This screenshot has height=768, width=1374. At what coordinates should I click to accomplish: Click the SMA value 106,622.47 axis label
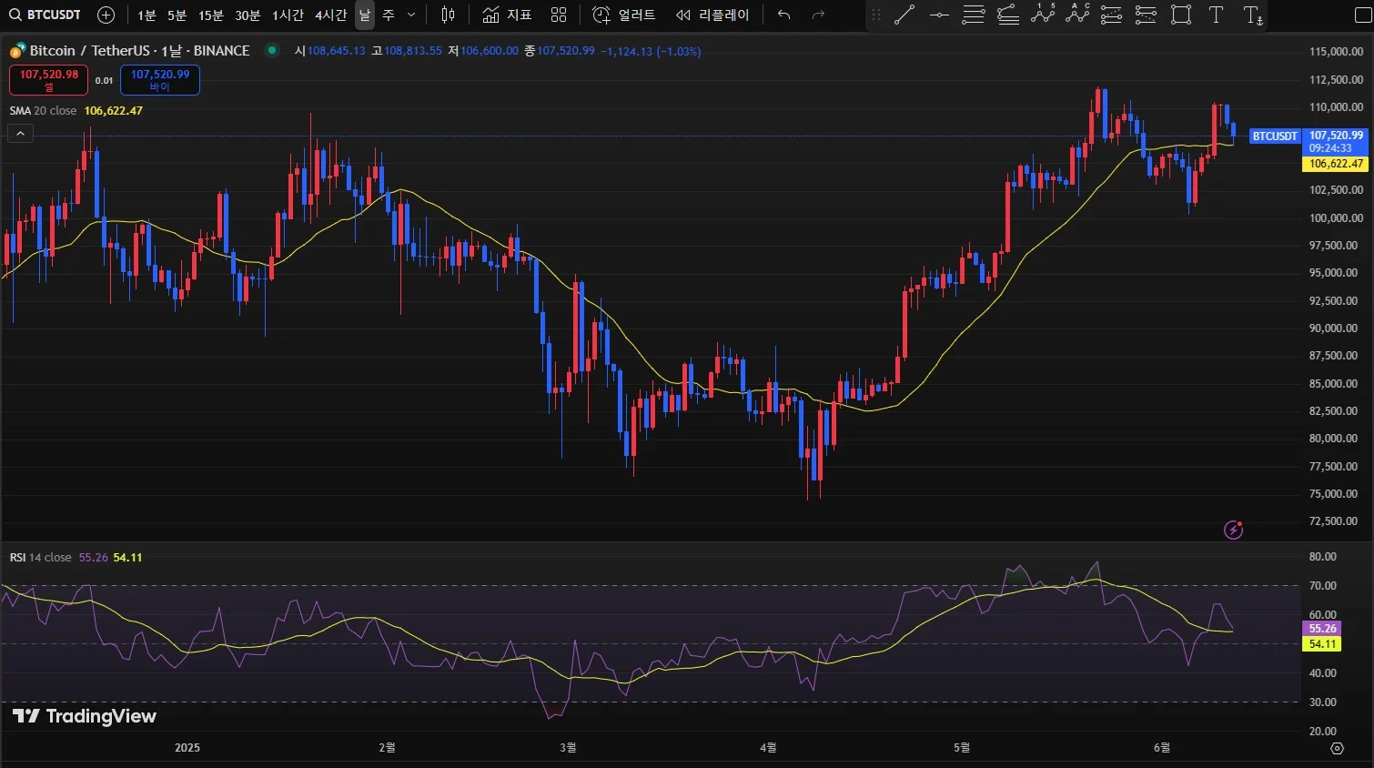point(1336,164)
